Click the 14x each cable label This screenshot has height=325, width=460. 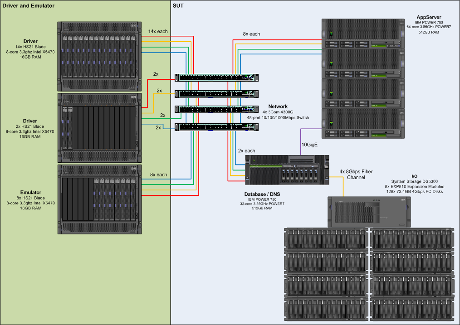click(x=157, y=31)
